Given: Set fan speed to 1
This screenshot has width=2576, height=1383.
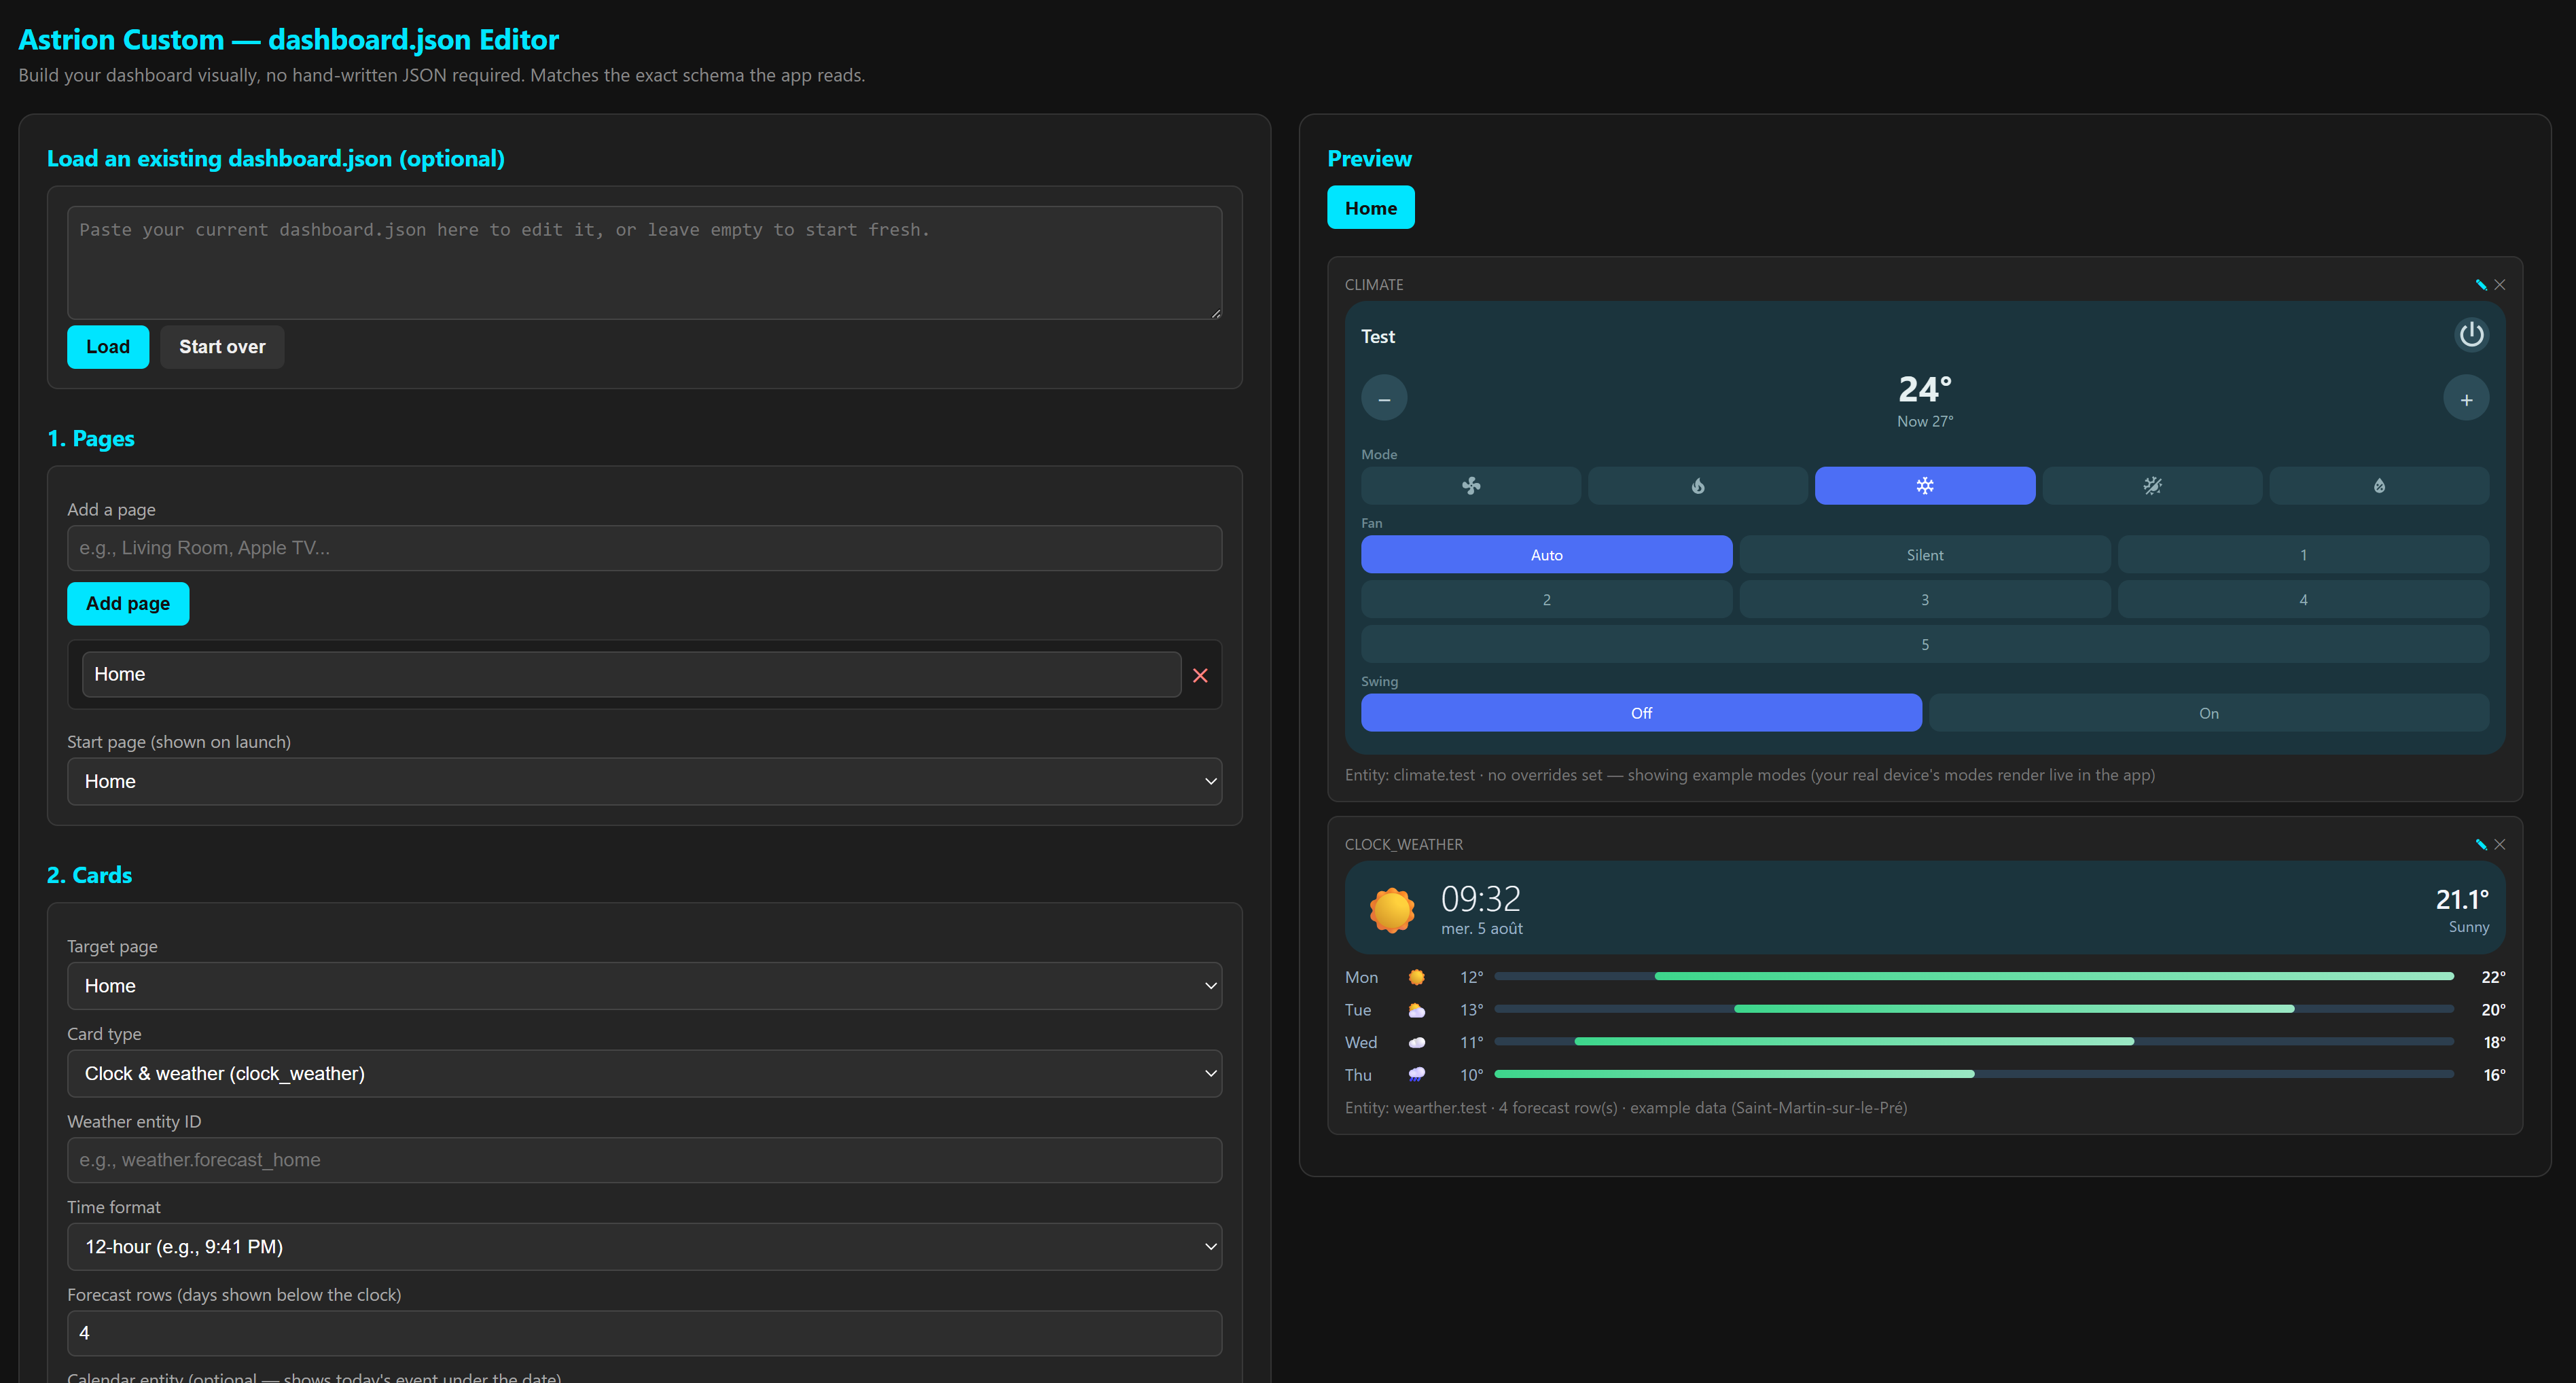Looking at the screenshot, I should point(2303,555).
